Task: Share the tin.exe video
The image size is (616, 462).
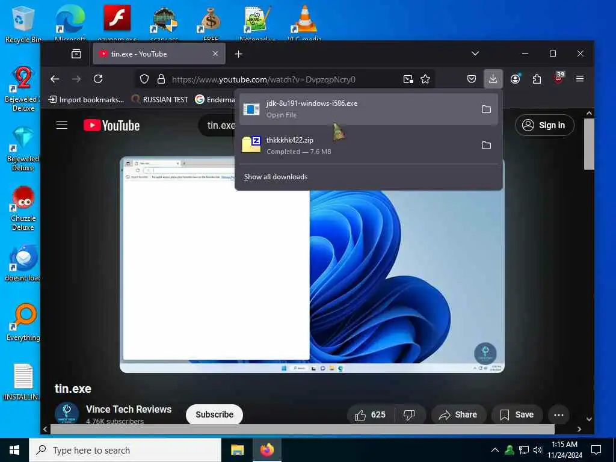Action: coord(458,414)
